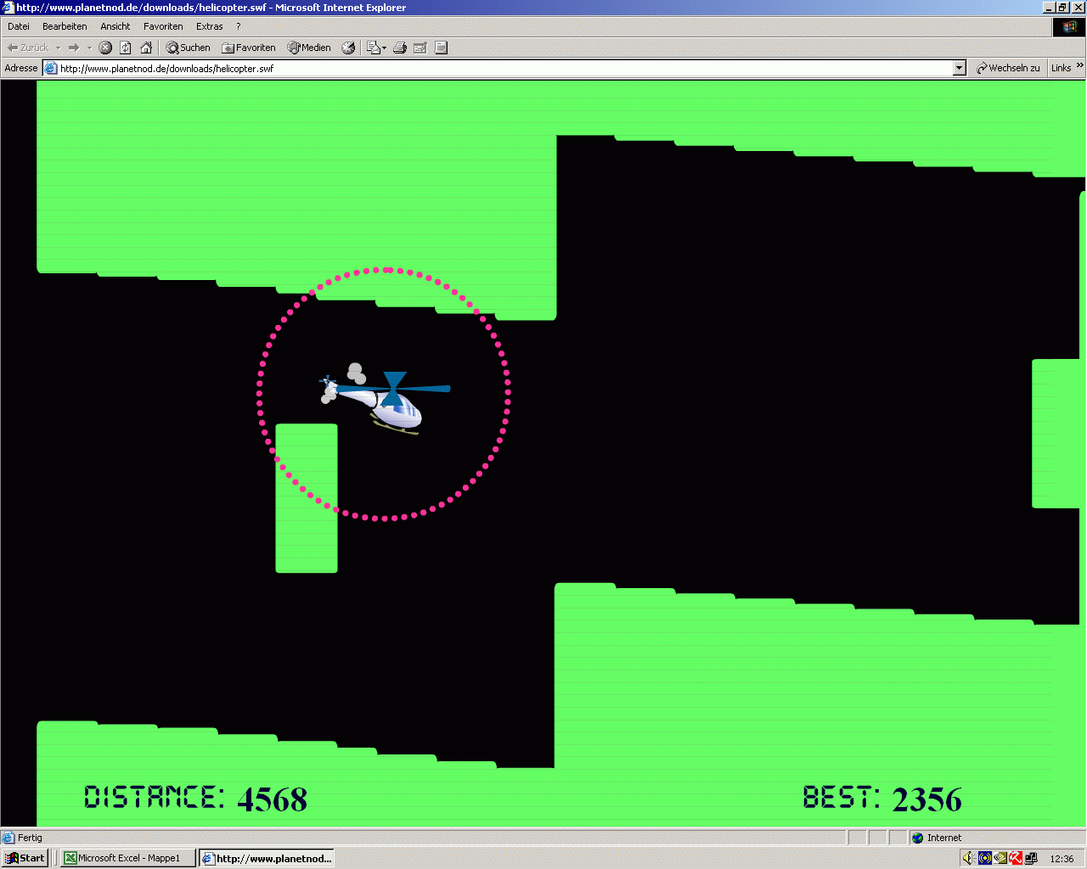
Task: Open the Suchen search pane
Action: tap(188, 48)
